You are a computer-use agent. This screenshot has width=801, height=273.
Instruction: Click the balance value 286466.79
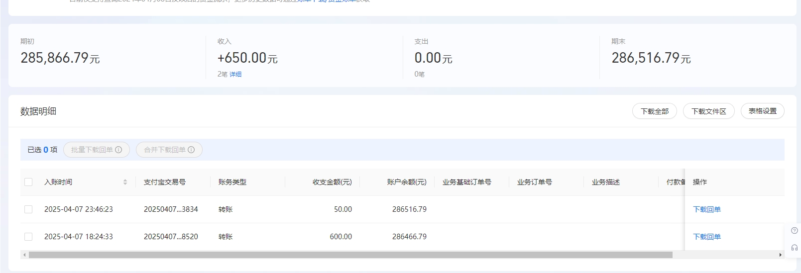click(409, 237)
